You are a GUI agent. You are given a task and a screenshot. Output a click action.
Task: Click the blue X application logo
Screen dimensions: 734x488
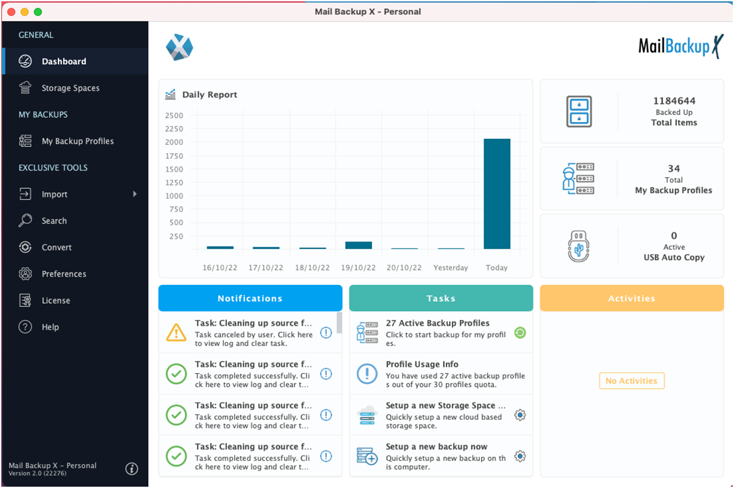coord(179,47)
